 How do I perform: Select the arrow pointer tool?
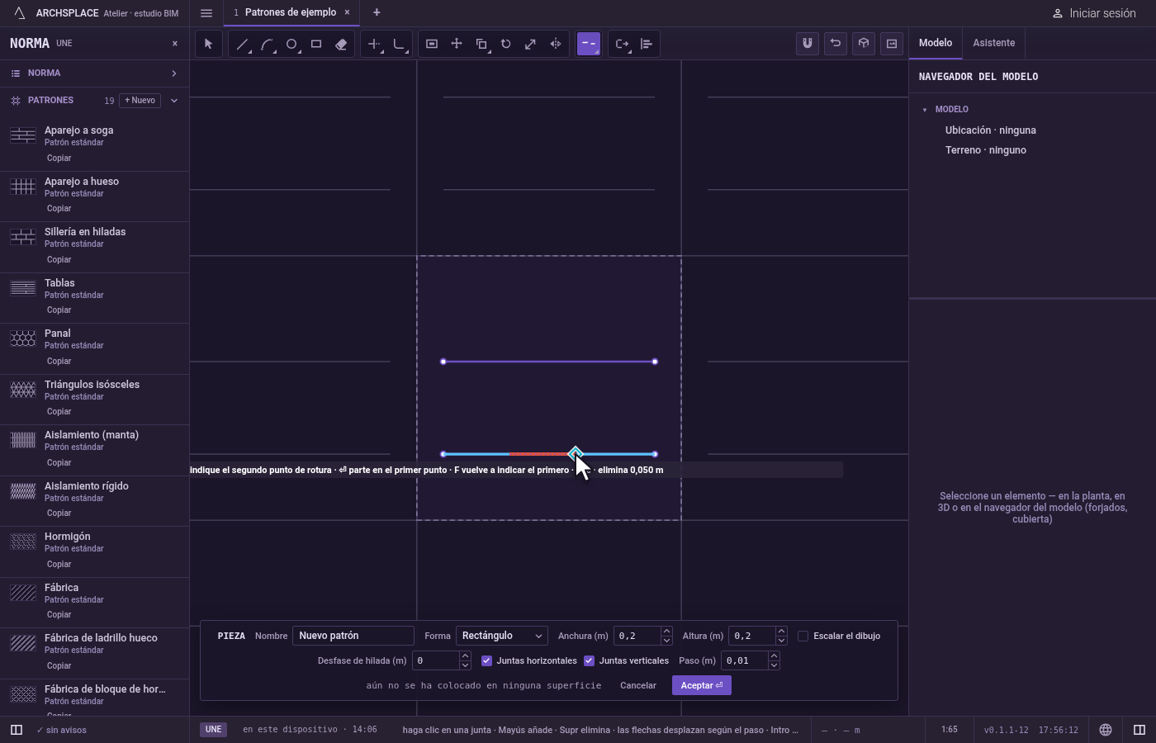click(x=208, y=44)
